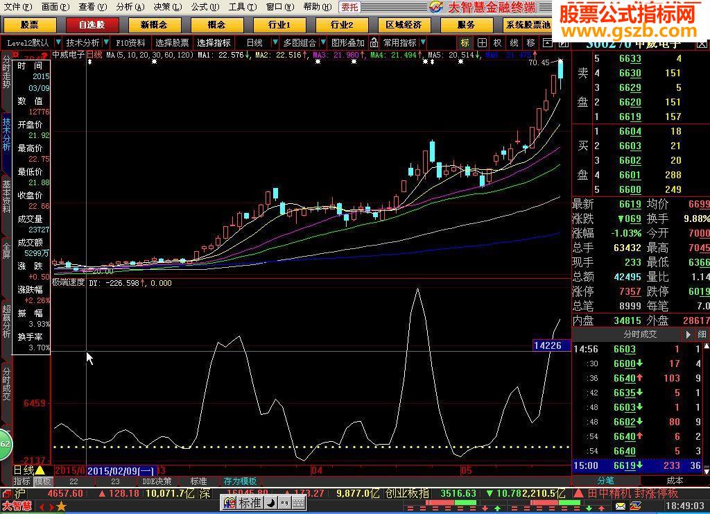Select the 模板 bottom tab

click(42, 481)
